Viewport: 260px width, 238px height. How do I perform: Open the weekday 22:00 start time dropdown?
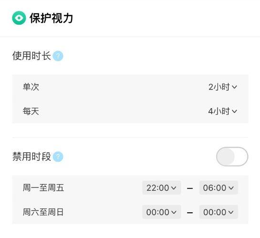tap(162, 188)
